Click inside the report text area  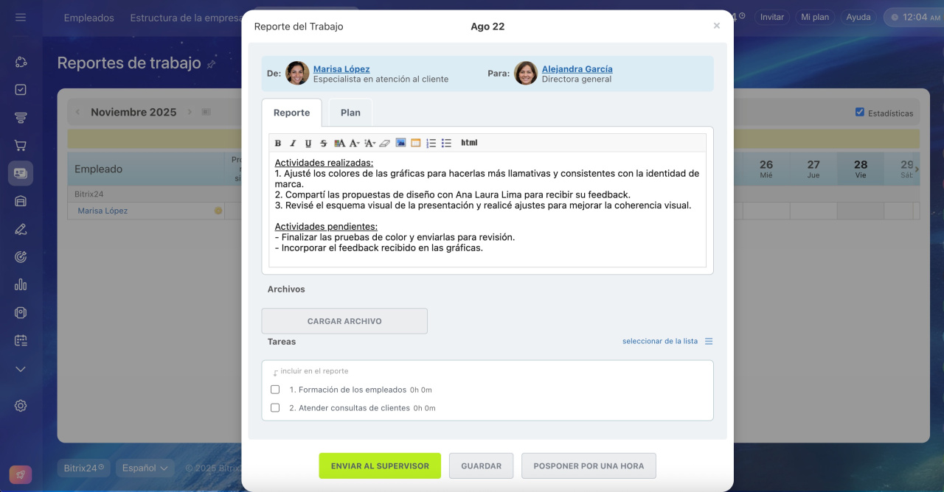click(x=487, y=221)
